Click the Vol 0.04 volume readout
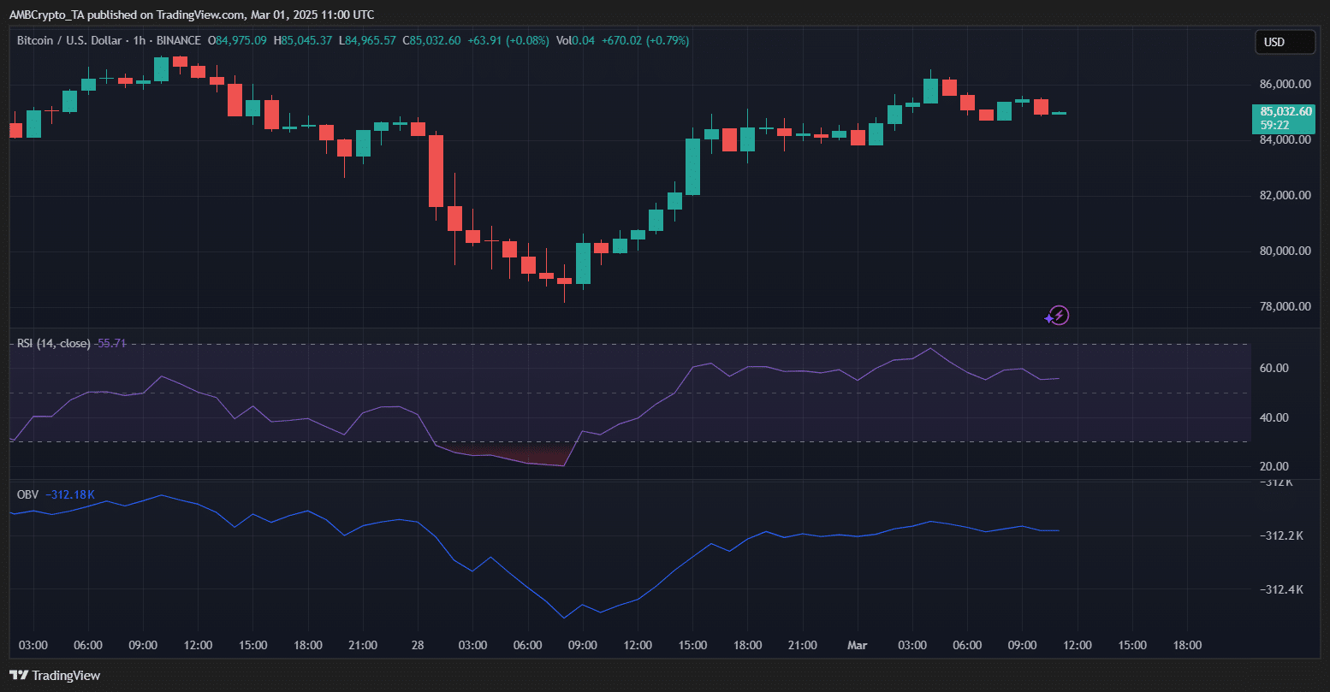Viewport: 1330px width, 692px height. pos(575,40)
